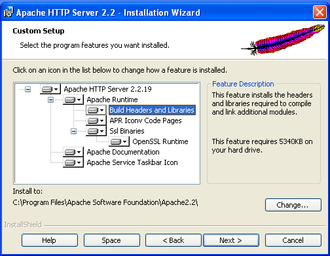Click drive icon beside APR Iconv Code Pages

[96, 120]
